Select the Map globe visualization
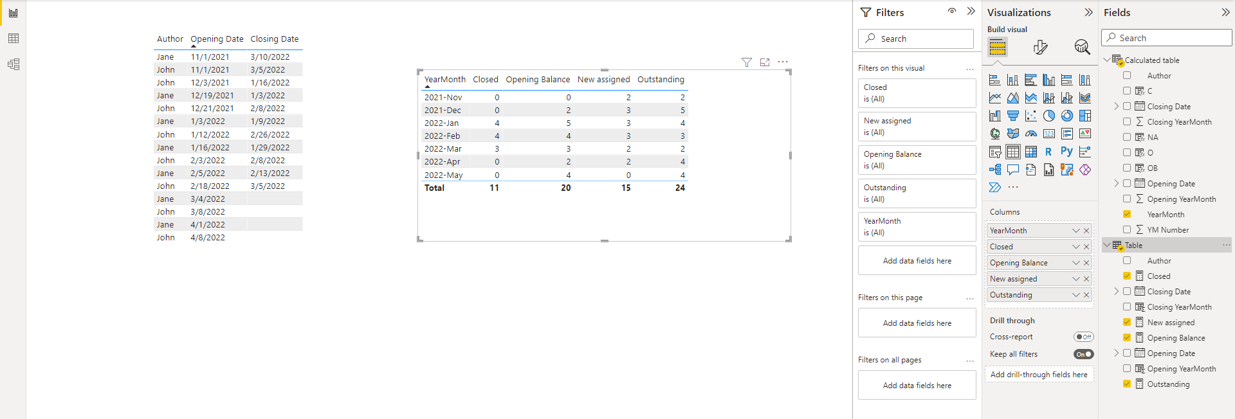The image size is (1235, 419). [995, 134]
